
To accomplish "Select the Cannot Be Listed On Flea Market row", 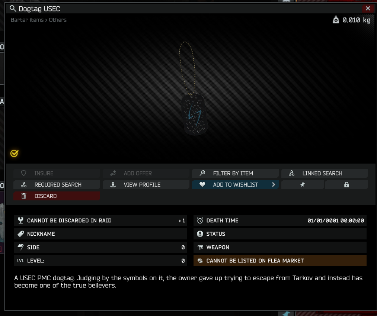I will (280, 261).
